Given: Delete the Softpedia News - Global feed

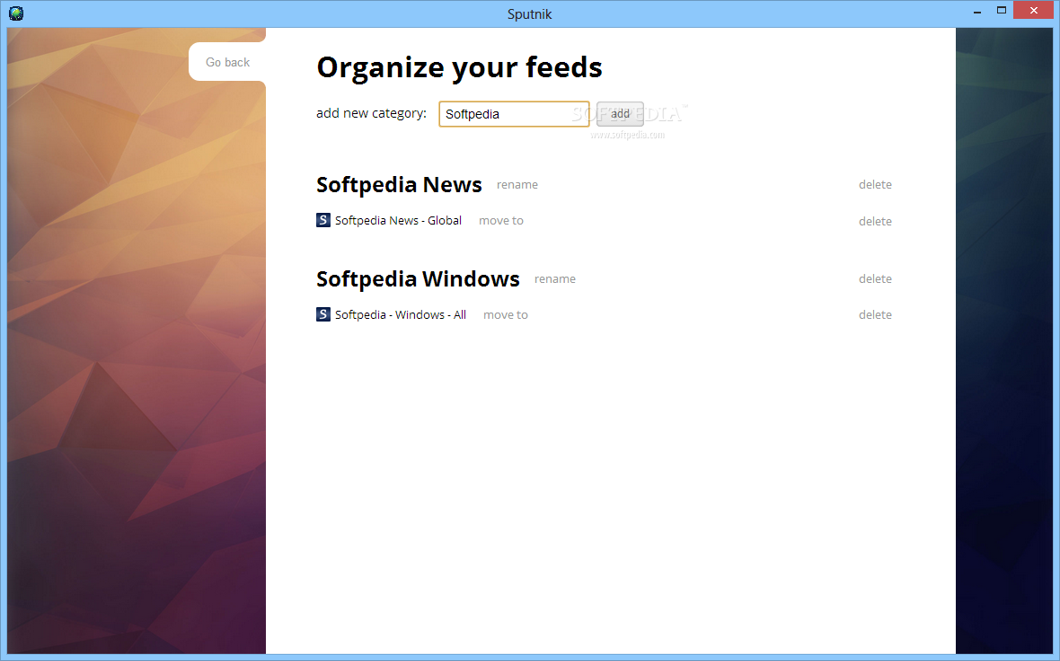Looking at the screenshot, I should [x=875, y=222].
